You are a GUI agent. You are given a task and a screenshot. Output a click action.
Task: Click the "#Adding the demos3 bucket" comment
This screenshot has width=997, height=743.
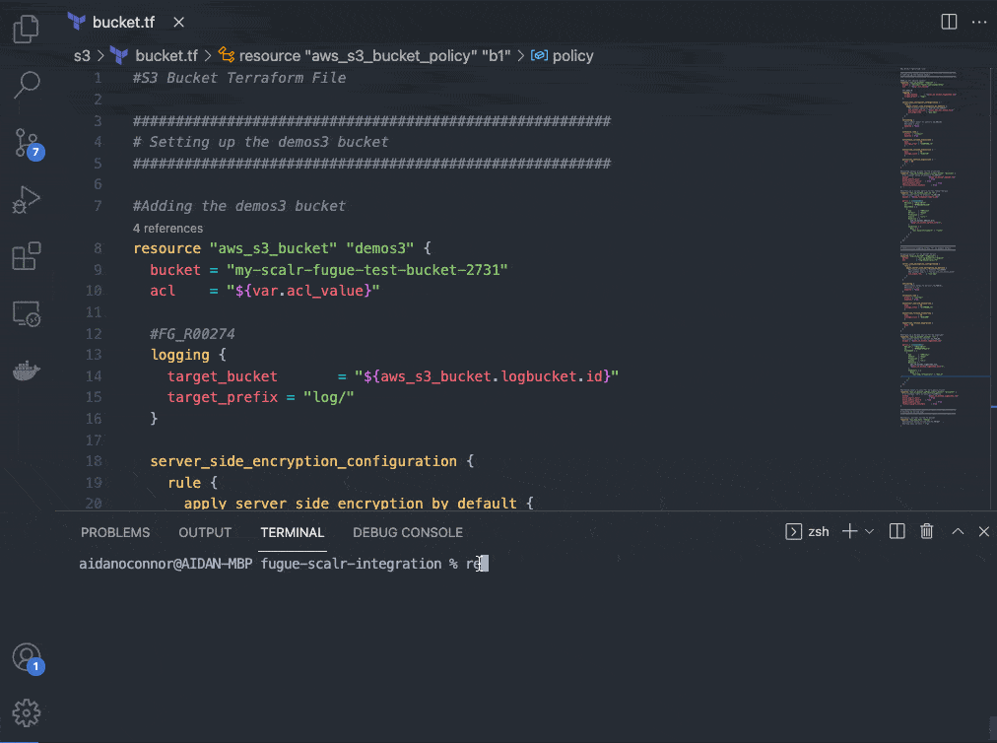coord(239,206)
